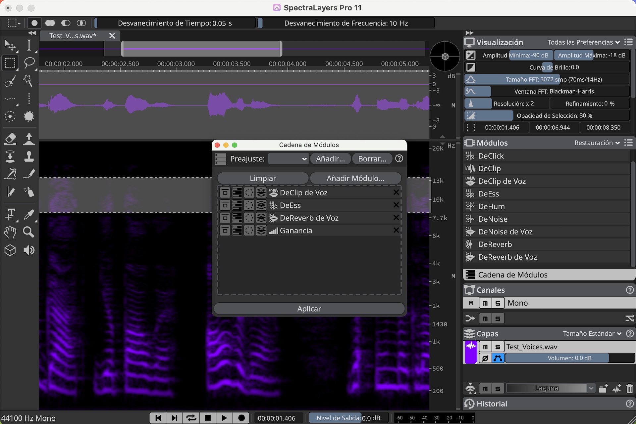The width and height of the screenshot is (636, 424).
Task: Select the hand pan tool
Action: (x=10, y=232)
